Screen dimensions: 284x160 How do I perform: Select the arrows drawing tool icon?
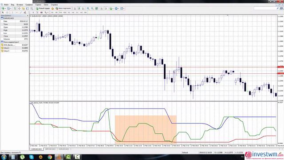[46, 12]
